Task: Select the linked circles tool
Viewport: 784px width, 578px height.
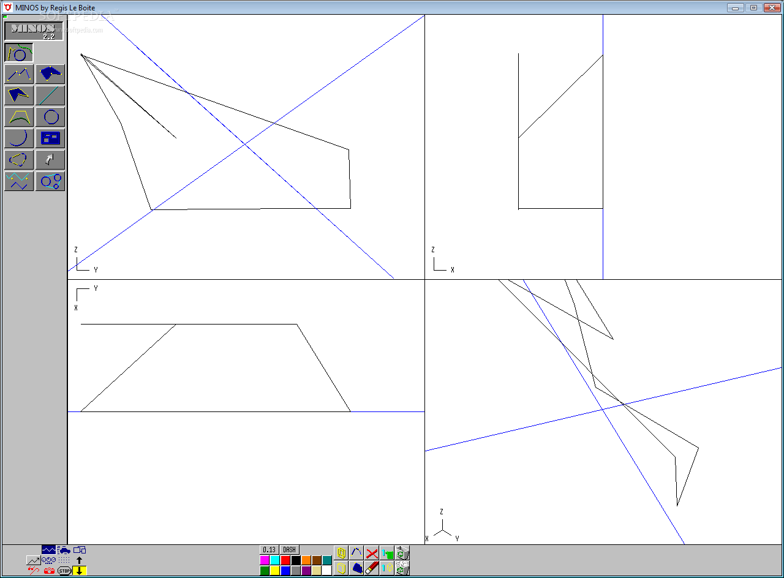Action: pos(50,181)
